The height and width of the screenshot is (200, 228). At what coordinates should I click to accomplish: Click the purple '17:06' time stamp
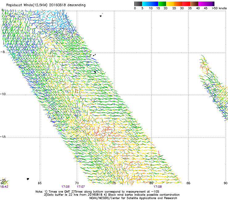coord(65,187)
